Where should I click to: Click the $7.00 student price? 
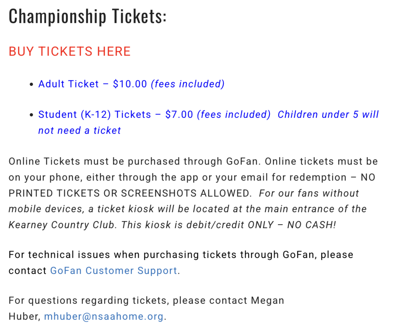pyautogui.click(x=179, y=115)
